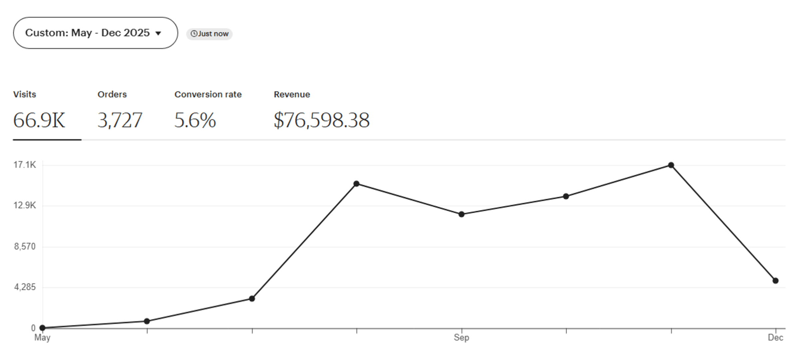
Task: Click the Sep label on the x-axis
Action: point(462,338)
